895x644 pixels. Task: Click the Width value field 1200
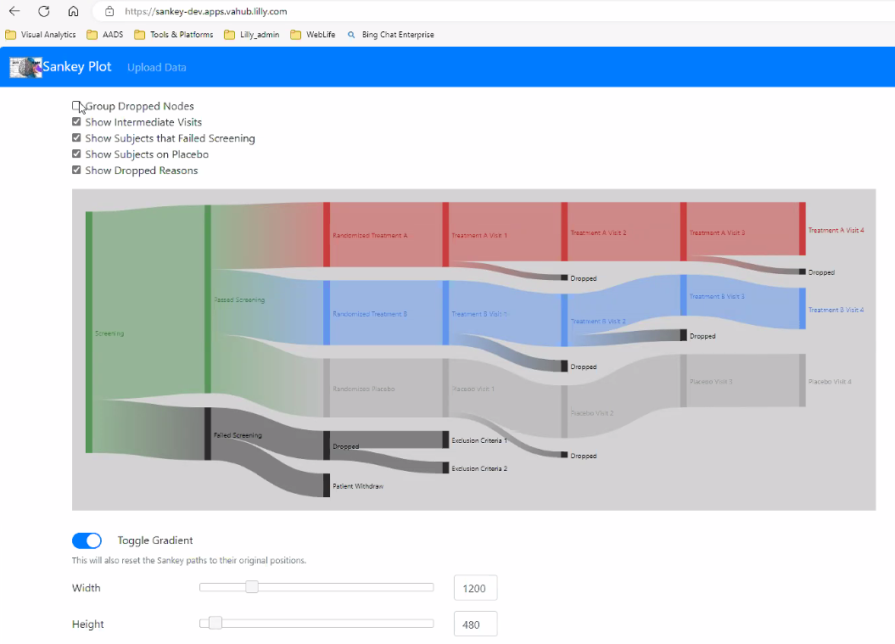[x=475, y=588]
